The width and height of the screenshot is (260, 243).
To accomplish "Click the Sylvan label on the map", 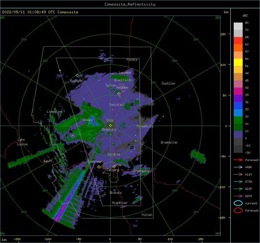I will [x=111, y=85].
